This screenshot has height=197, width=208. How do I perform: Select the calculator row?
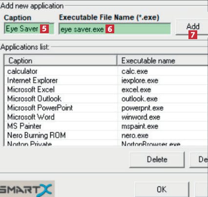(x=106, y=71)
